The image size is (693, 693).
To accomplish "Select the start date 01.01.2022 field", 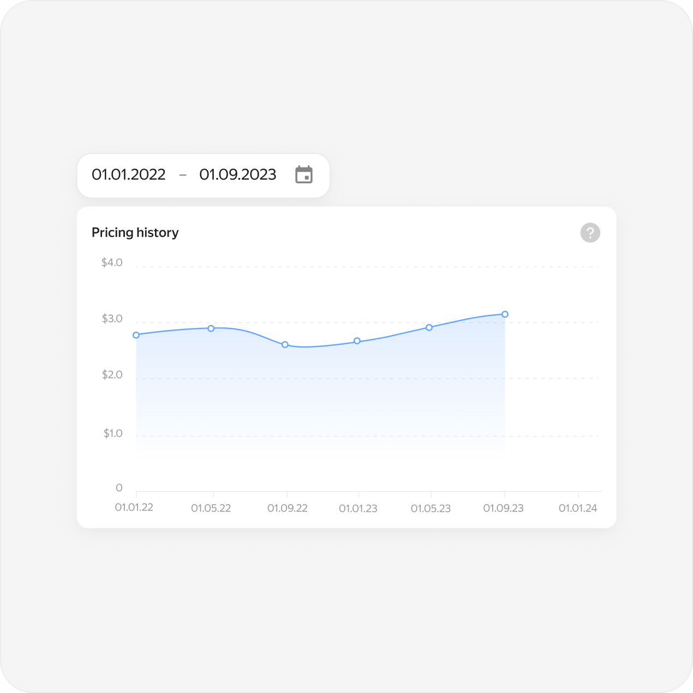I will coord(129,175).
